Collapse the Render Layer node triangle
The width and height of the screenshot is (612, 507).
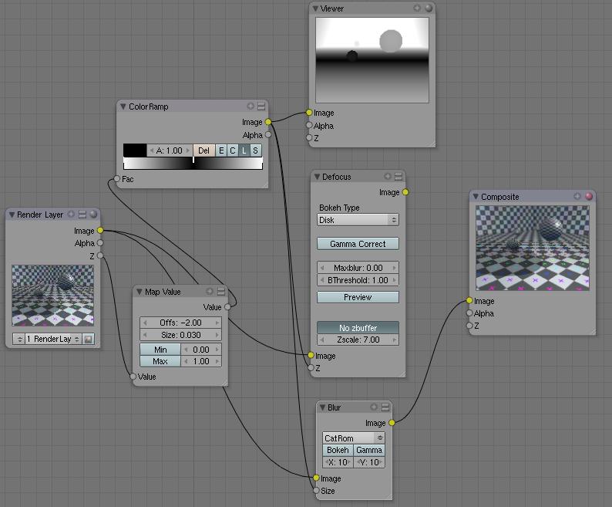[x=12, y=215]
